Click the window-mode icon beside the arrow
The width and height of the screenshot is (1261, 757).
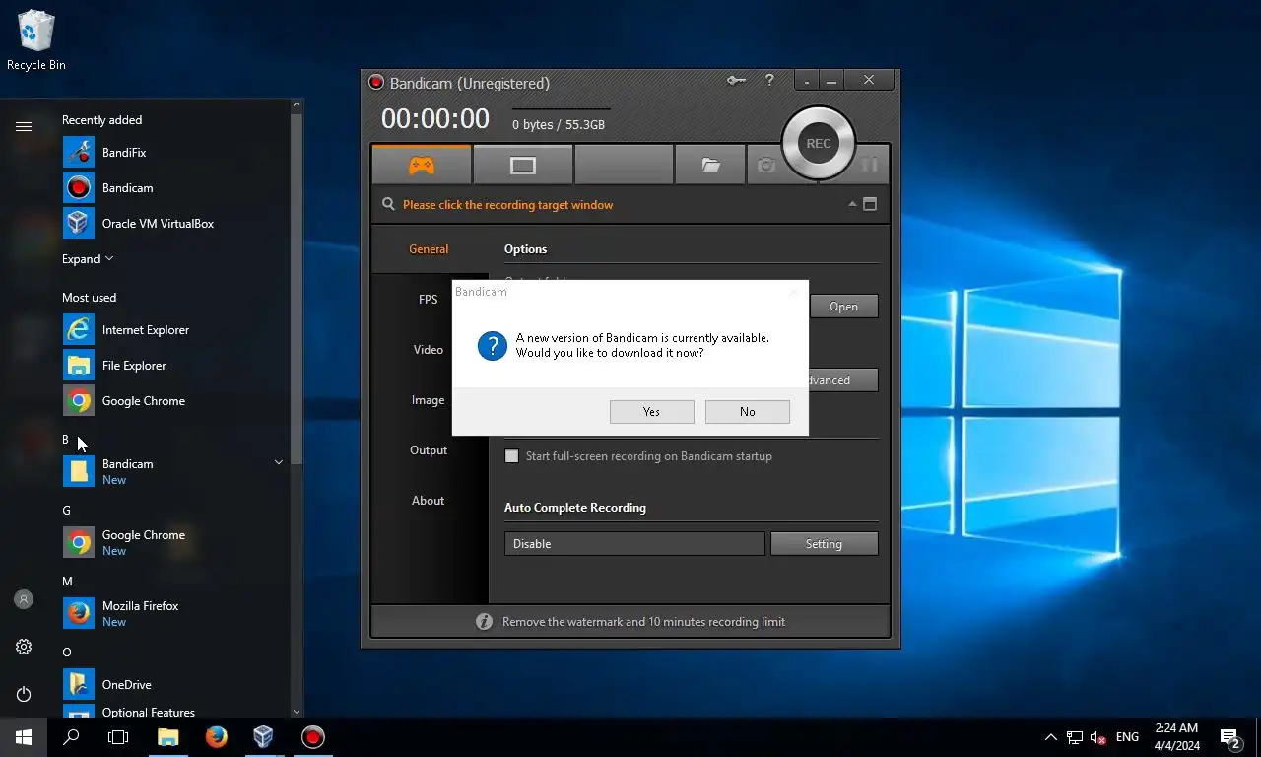click(870, 204)
